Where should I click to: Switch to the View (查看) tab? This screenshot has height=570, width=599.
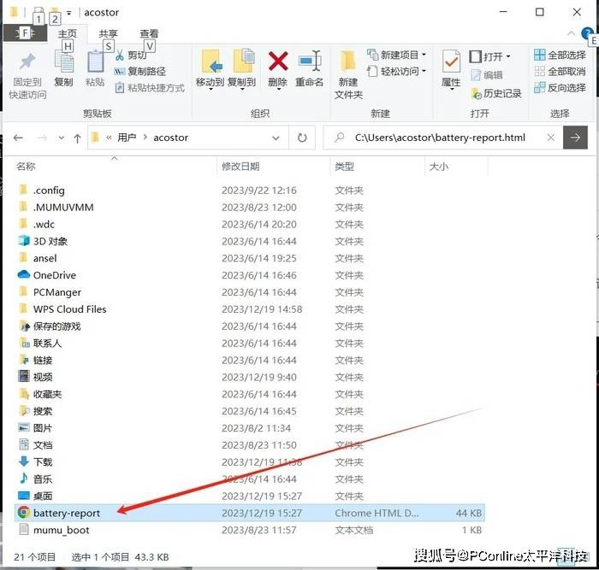[149, 33]
